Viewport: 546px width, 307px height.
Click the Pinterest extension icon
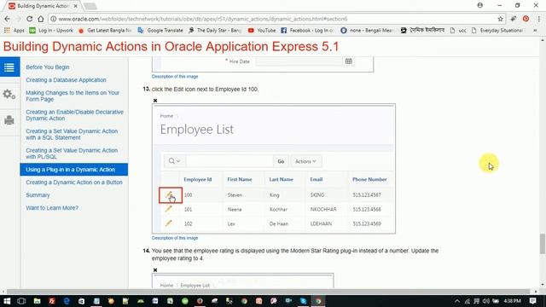click(x=526, y=19)
